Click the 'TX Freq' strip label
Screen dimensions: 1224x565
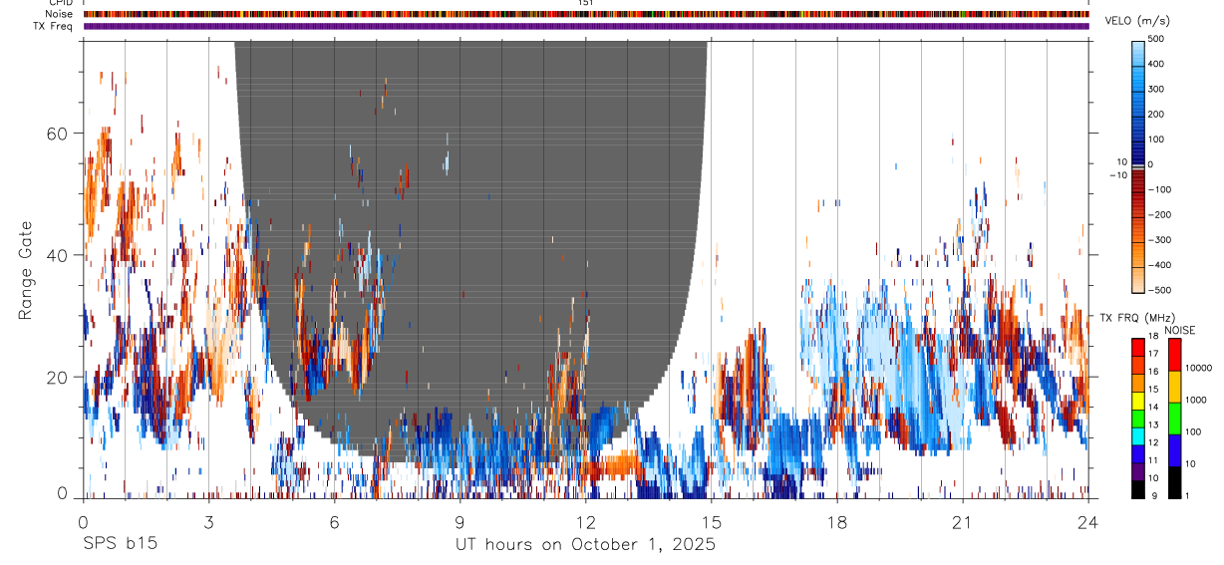coord(55,26)
